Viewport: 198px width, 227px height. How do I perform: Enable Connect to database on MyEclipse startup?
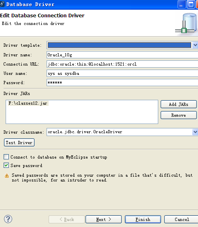(6, 157)
